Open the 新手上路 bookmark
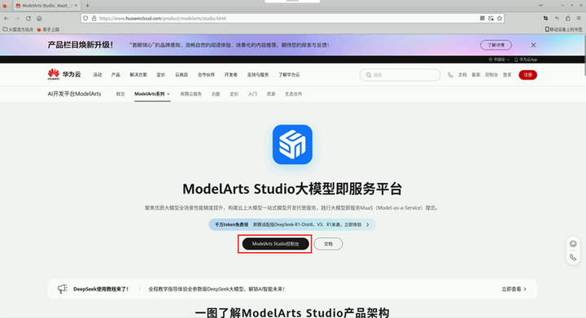The width and height of the screenshot is (586, 318). click(x=48, y=29)
